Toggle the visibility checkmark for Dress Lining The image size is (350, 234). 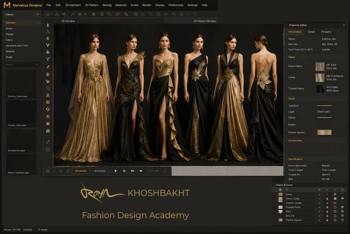click(x=320, y=199)
